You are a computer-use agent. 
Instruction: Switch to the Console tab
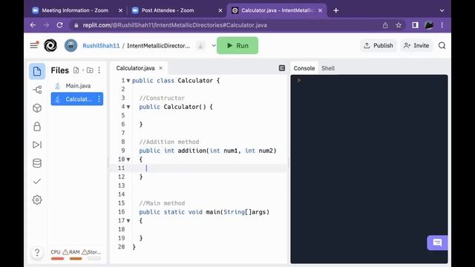[304, 68]
